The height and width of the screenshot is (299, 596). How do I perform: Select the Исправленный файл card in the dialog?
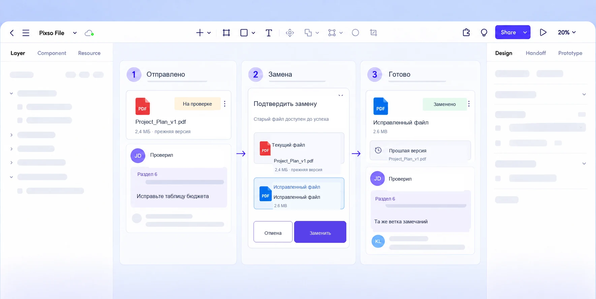point(299,193)
